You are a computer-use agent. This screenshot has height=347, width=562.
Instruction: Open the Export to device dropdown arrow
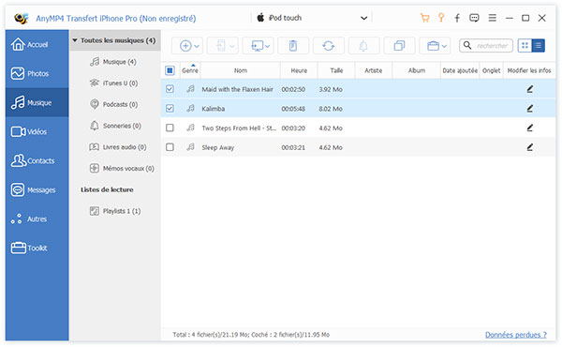point(232,46)
